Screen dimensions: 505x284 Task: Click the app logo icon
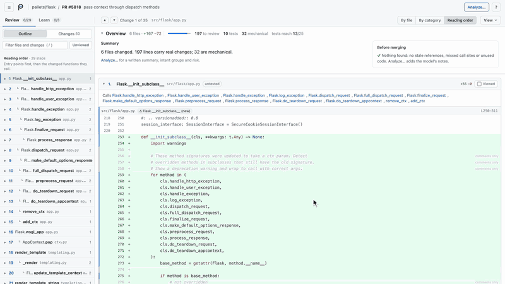point(21,7)
